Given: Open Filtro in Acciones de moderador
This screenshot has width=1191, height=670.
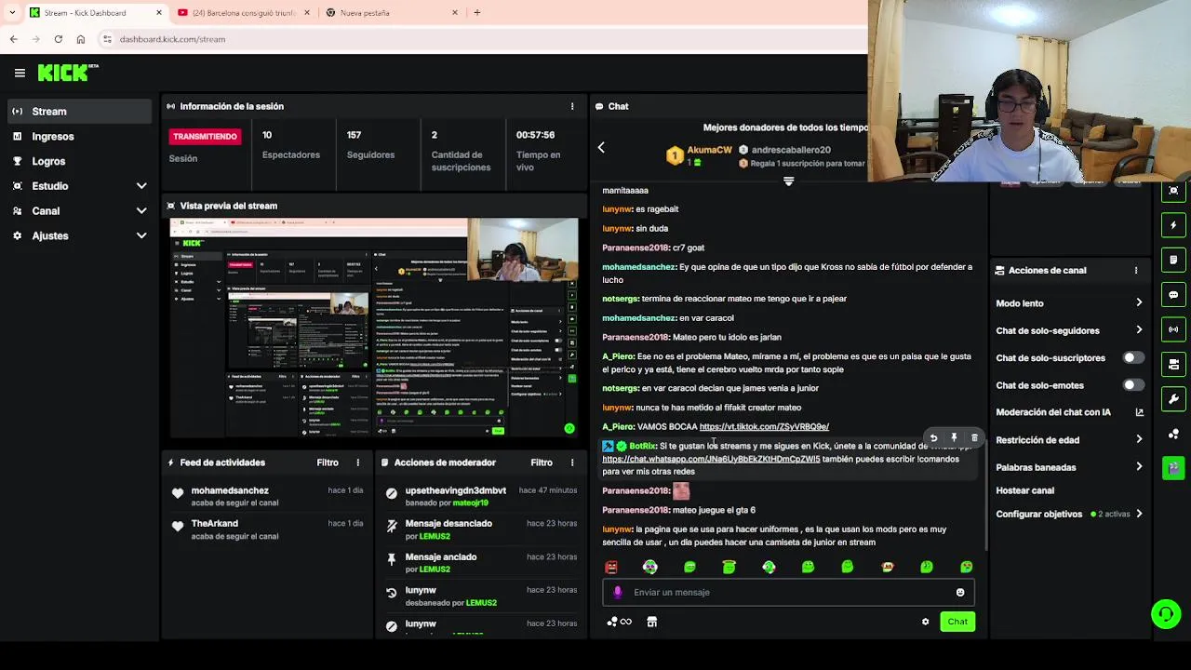Looking at the screenshot, I should point(542,462).
